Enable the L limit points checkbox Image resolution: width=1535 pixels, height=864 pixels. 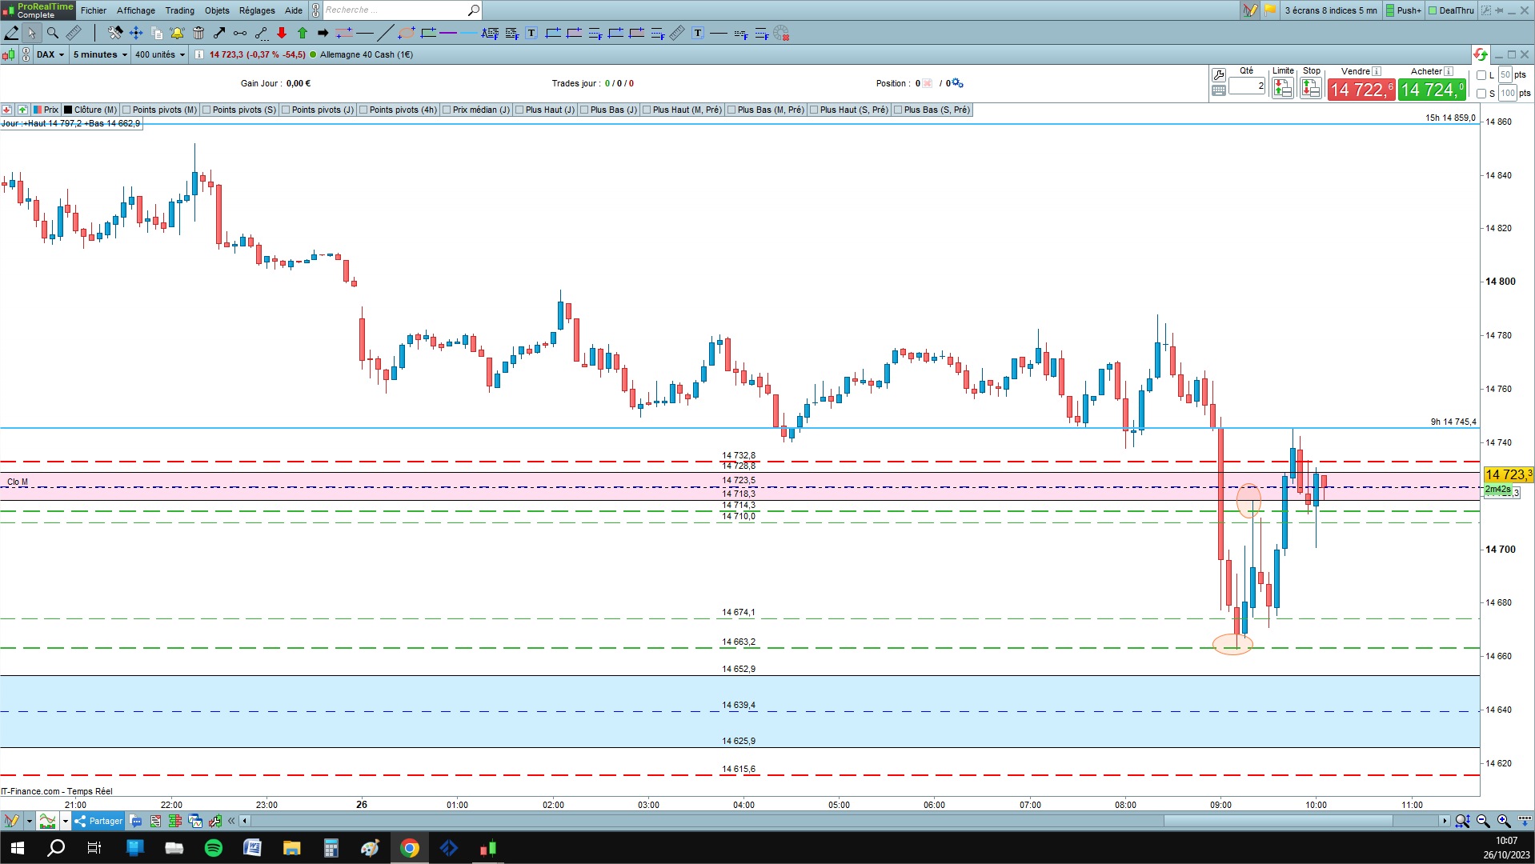[1481, 75]
